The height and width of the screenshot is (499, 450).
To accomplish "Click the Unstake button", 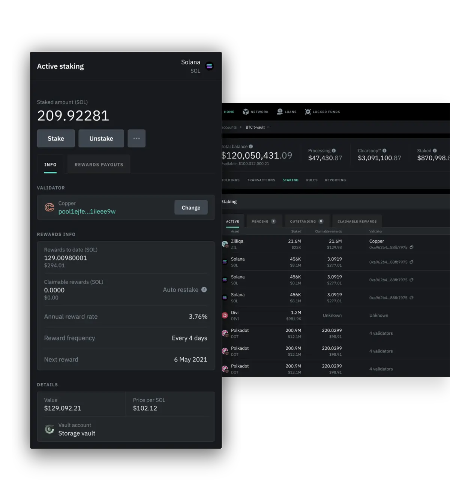I will [101, 138].
